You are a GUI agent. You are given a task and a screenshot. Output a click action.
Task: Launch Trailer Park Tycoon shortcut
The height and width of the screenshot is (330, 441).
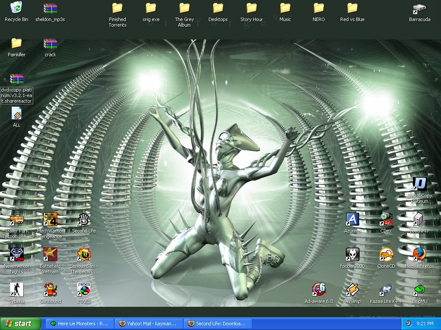tap(17, 220)
